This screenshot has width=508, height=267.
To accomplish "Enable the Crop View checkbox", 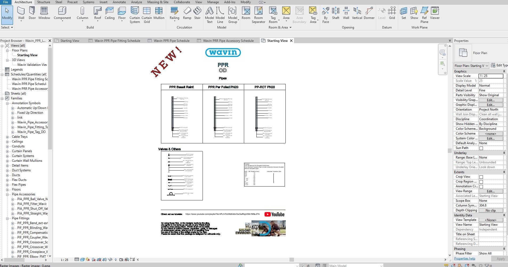I will coord(481,177).
